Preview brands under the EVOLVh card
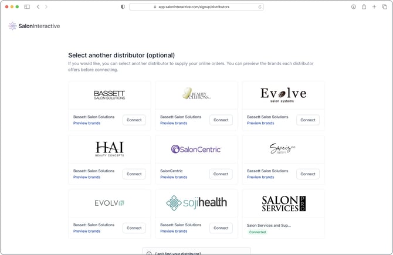Screen dimensions: 393x255 (87, 231)
